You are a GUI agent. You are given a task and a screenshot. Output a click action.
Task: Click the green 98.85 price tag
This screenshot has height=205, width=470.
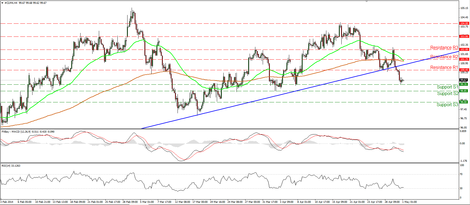click(464, 91)
